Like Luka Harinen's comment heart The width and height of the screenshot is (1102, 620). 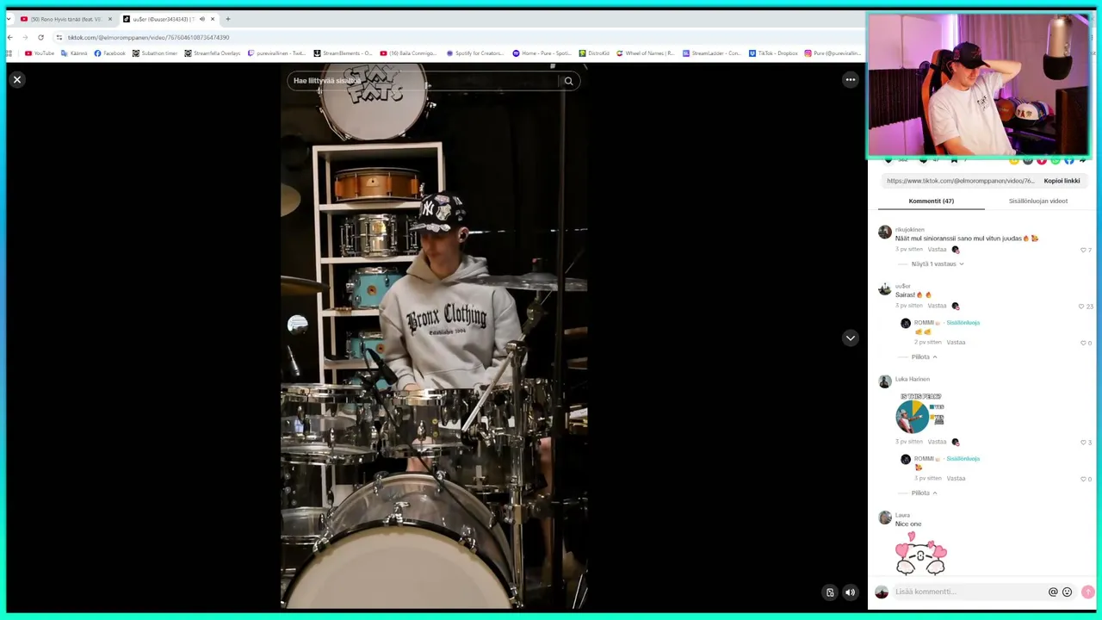(x=1083, y=442)
